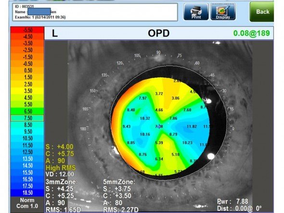
Task: Select the 14.50 color scale step
Action: click(27, 165)
